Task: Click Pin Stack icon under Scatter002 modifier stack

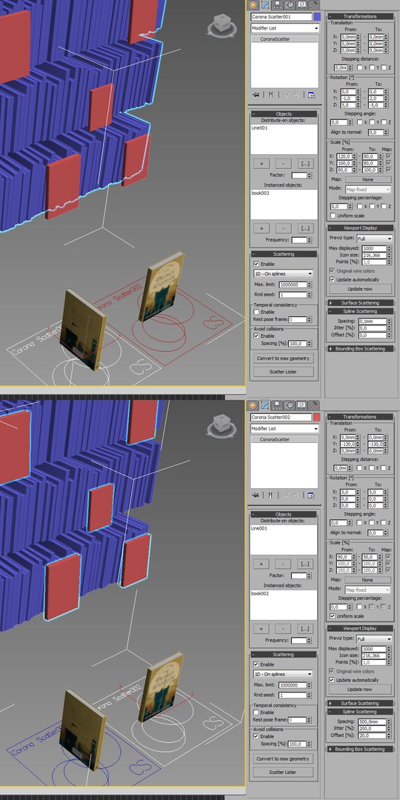Action: (255, 495)
